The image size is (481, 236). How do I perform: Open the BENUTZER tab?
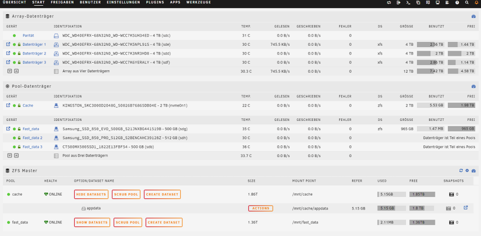tap(90, 2)
